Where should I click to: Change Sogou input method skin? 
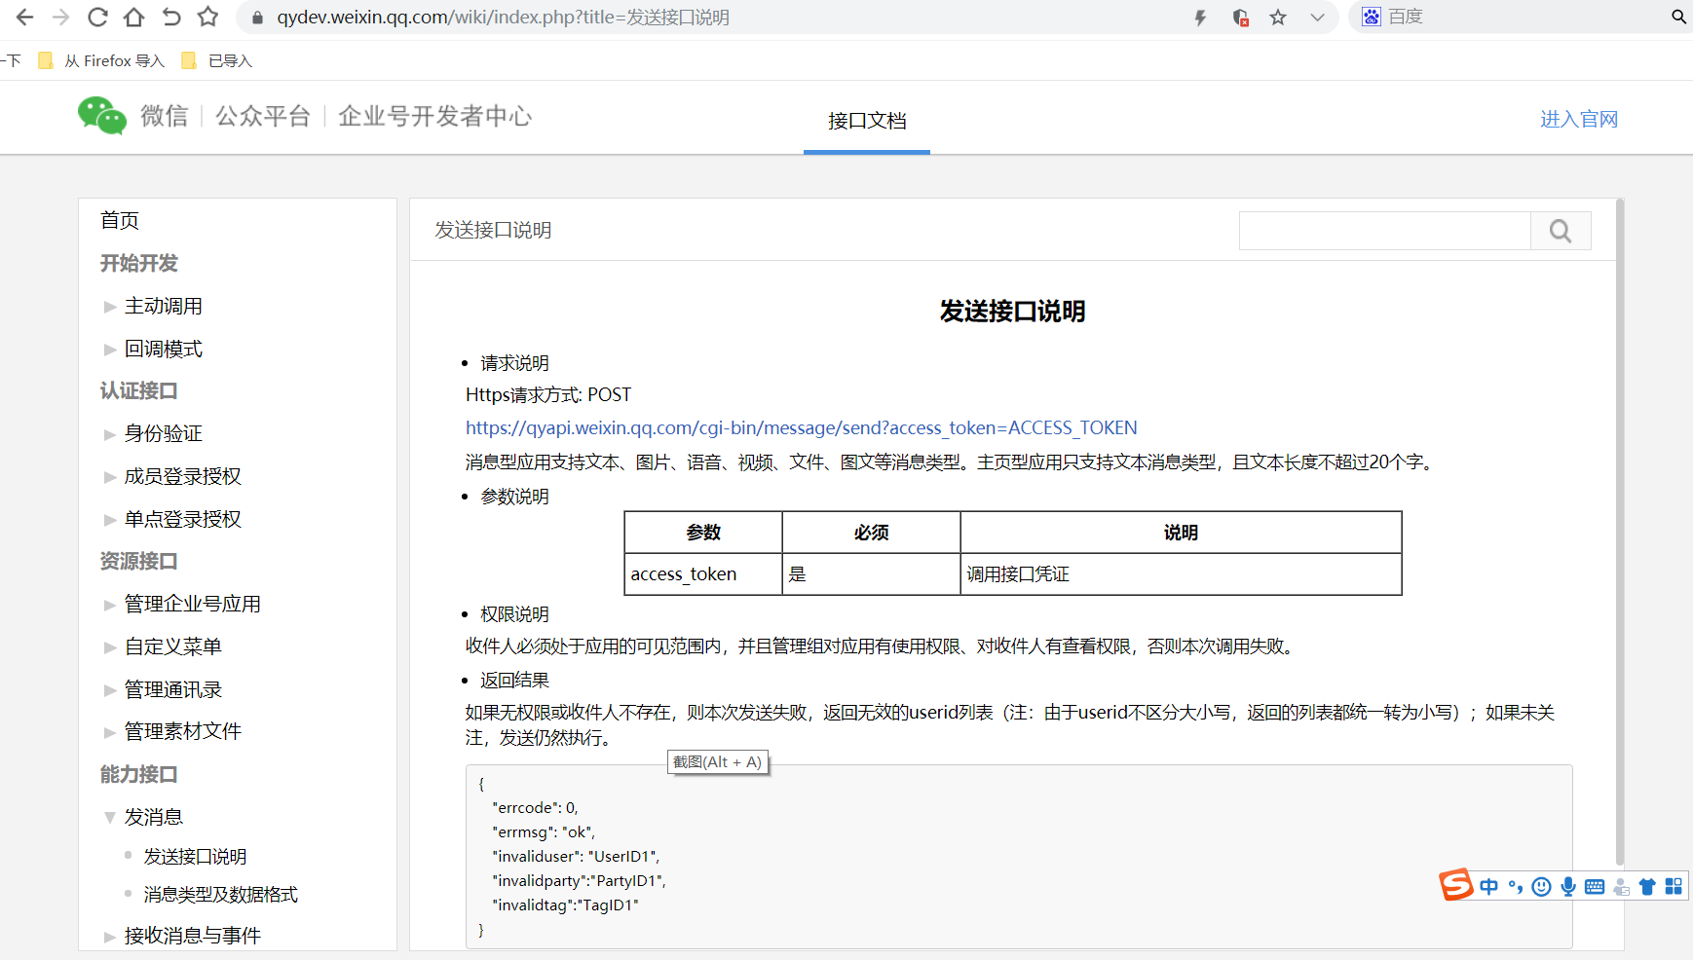tap(1647, 887)
